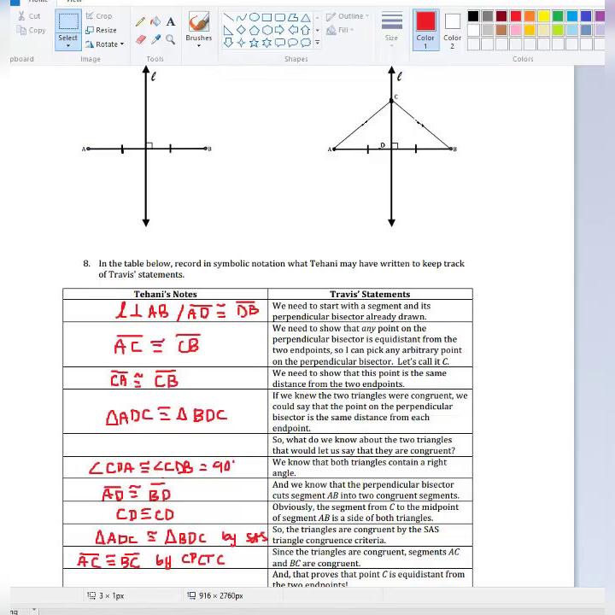Select the indigo blue color swatch
Viewport: 615px width, 615px height.
[586, 16]
